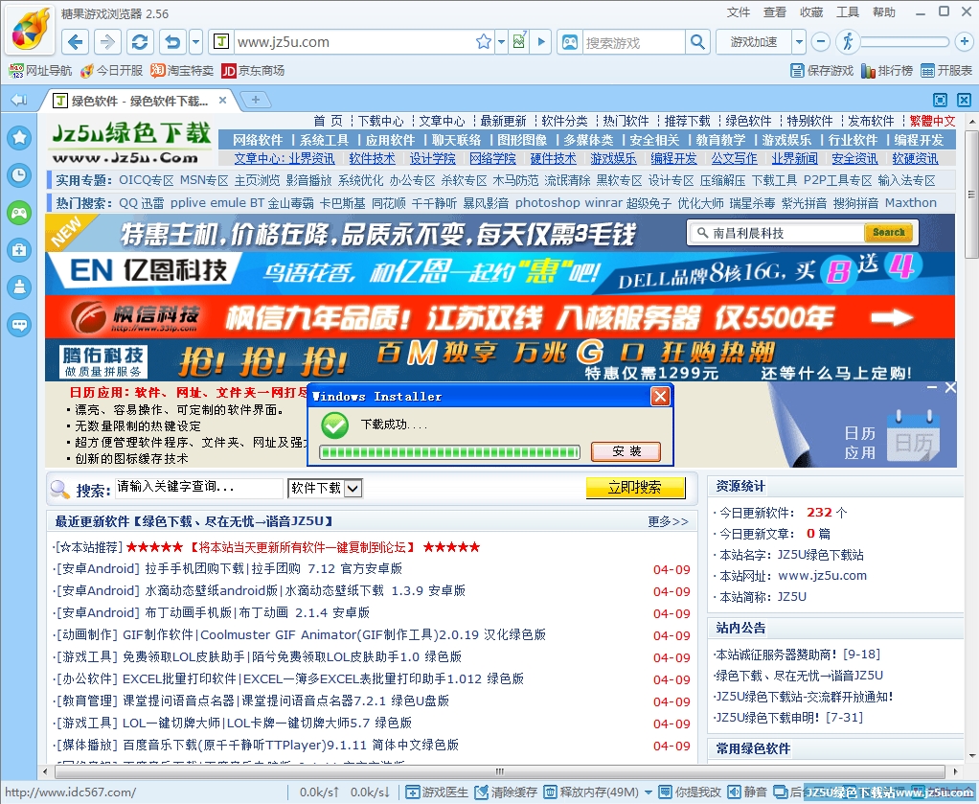The width and height of the screenshot is (979, 804).
Task: Open 开服表 server schedule shortcut
Action: [x=946, y=71]
